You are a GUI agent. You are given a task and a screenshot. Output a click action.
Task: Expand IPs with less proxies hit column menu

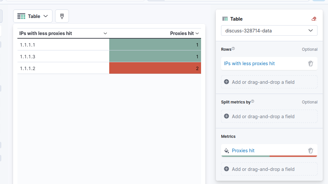105,33
